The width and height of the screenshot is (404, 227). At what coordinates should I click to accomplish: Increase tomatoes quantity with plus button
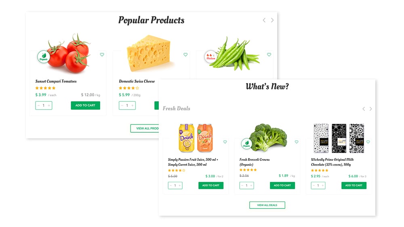(49, 106)
